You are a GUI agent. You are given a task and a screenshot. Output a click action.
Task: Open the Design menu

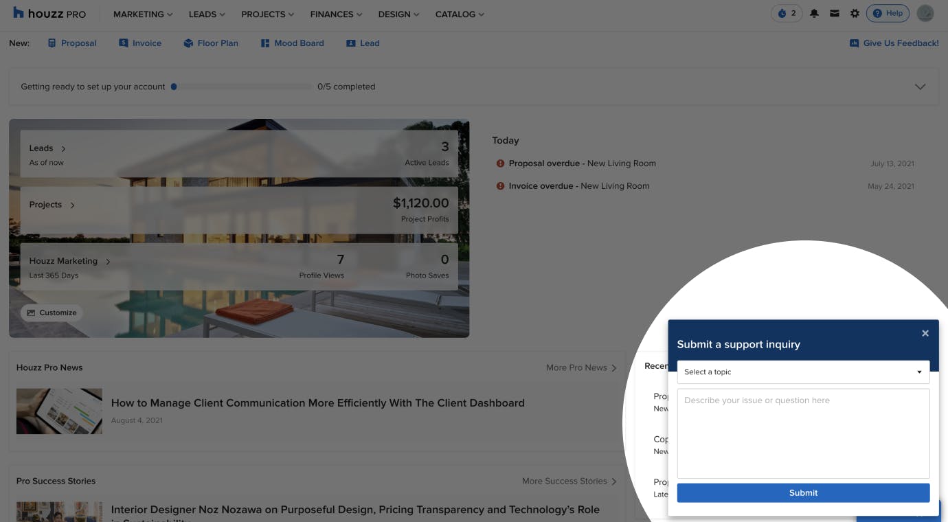[x=398, y=14]
